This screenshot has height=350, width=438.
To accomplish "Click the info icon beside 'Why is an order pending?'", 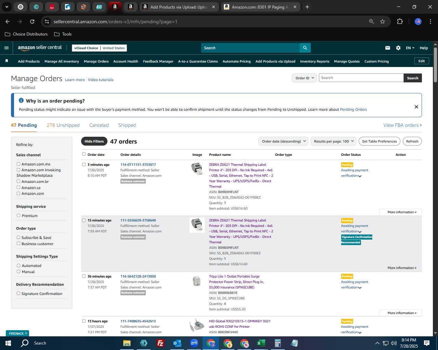I will coord(21,100).
